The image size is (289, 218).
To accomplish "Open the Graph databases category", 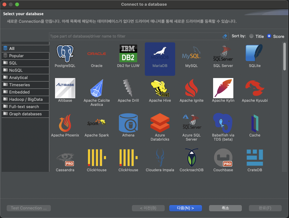I will 25,114.
